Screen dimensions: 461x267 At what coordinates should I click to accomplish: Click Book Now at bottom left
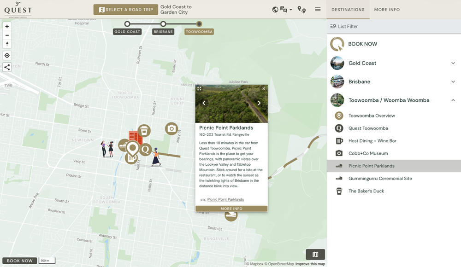point(20,261)
